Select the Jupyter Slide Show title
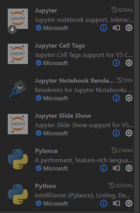 [63, 116]
